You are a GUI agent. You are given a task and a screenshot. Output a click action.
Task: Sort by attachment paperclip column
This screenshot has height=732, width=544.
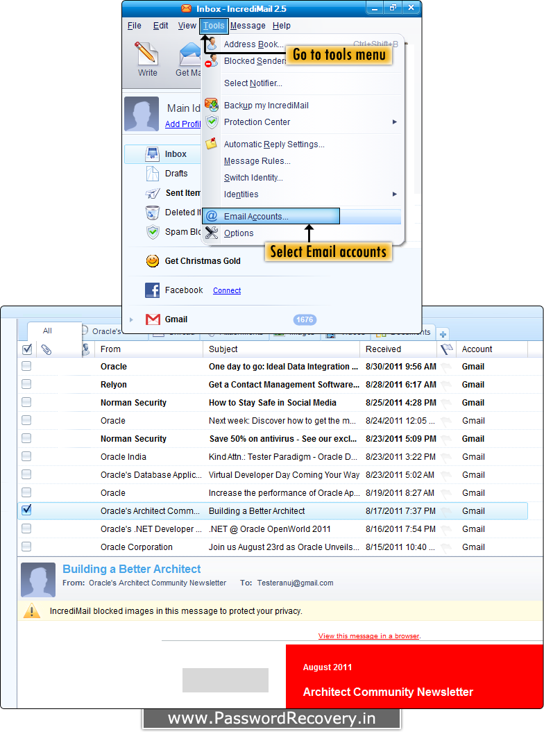point(46,349)
